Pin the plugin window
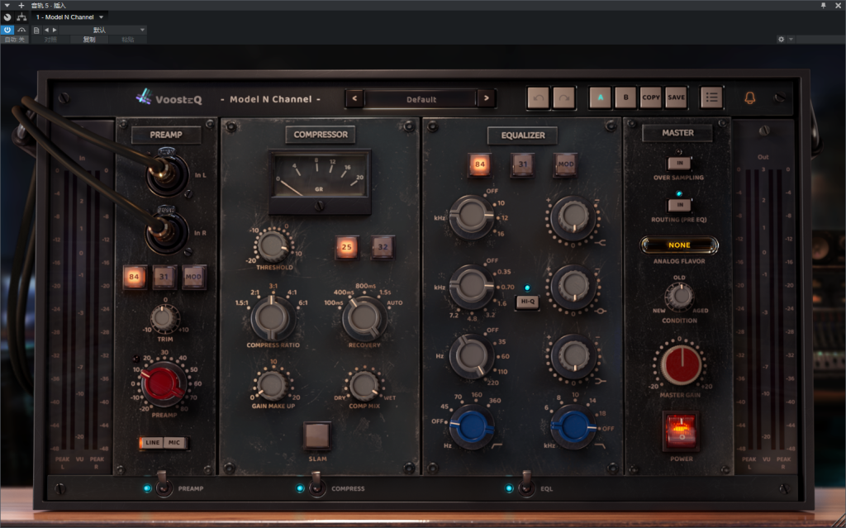 pyautogui.click(x=824, y=6)
